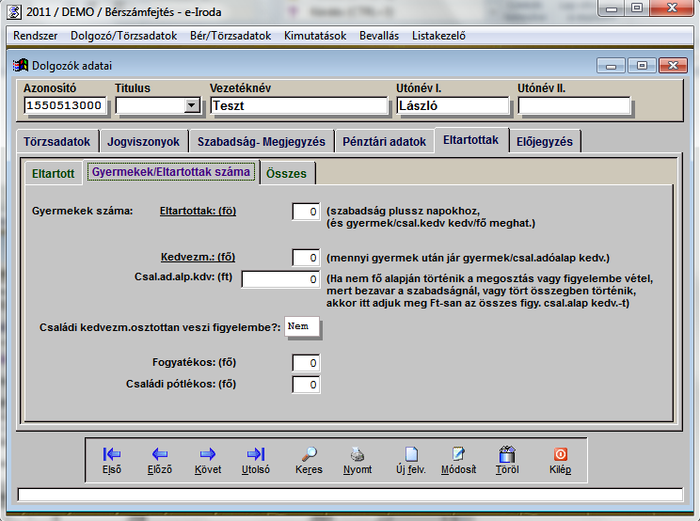
Task: Click the Eltartottak (fő) number field
Action: click(x=306, y=212)
